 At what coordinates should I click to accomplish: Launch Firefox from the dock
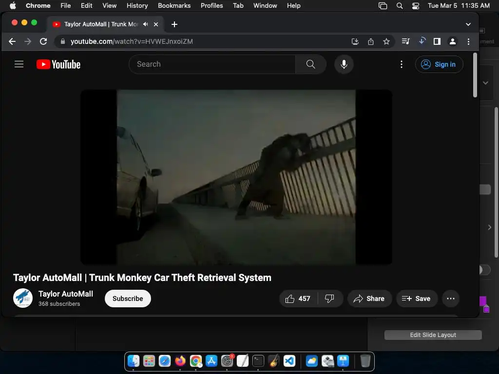(180, 361)
